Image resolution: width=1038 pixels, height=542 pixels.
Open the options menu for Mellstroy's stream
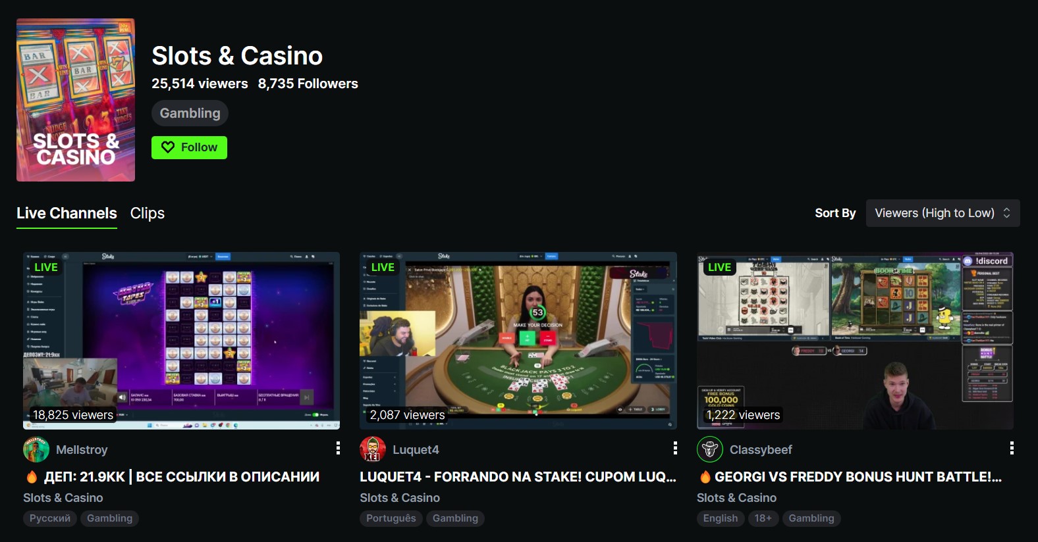338,448
